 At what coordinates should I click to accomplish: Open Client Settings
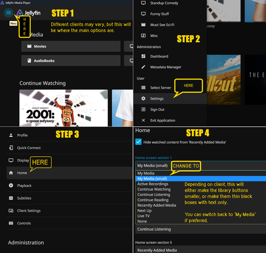pos(69,211)
